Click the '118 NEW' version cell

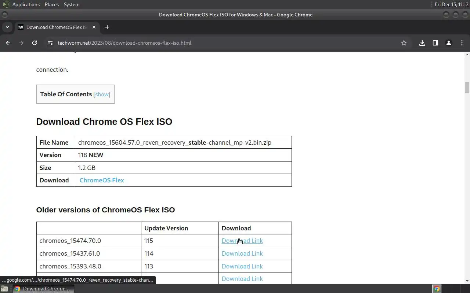click(x=183, y=155)
